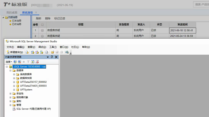This screenshot has height=117, width=209.
Task: Click the SQL Server Compact Query icon
Action: coord(47,52)
